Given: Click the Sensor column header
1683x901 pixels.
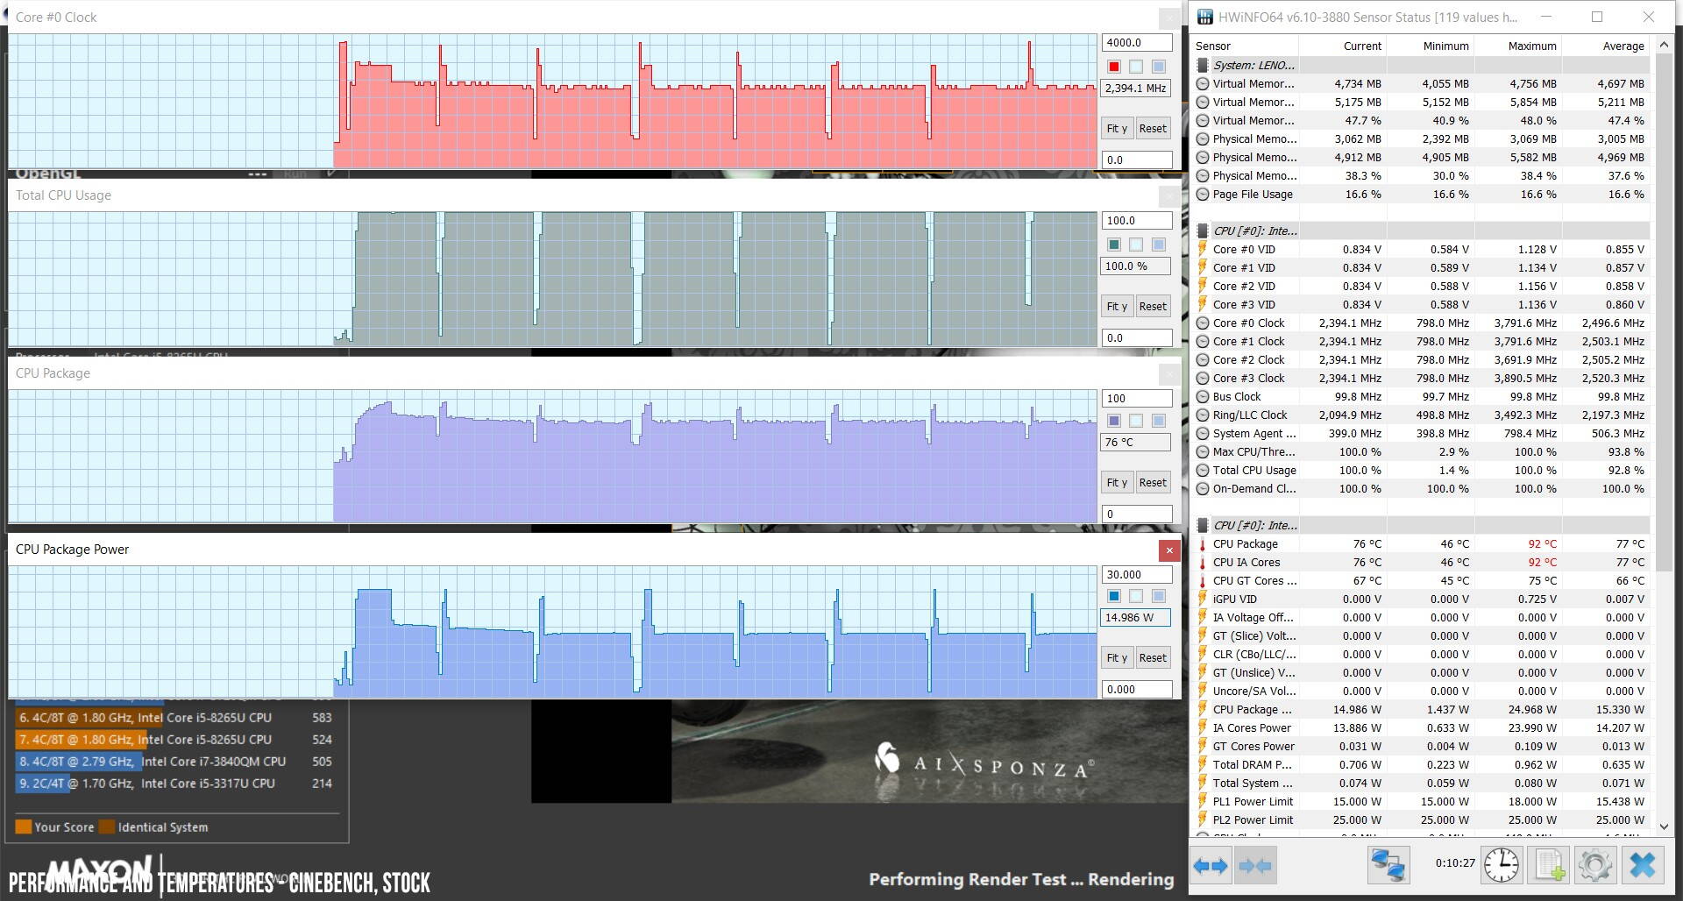Looking at the screenshot, I should (x=1245, y=46).
